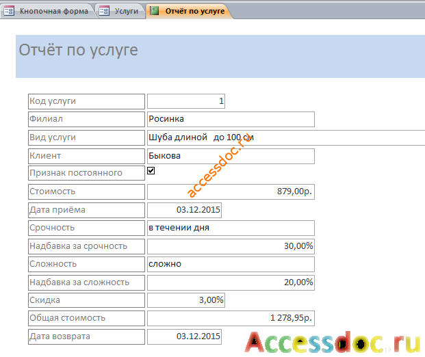Click the report icon on Отчёт по услуге tab

[154, 11]
